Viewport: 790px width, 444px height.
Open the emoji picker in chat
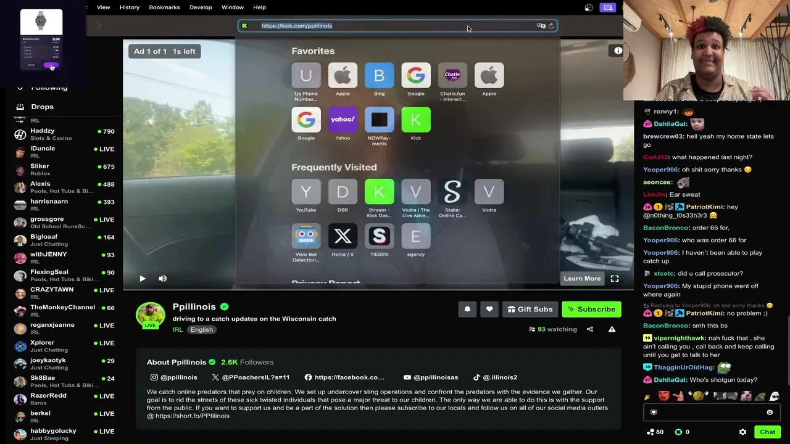point(770,413)
